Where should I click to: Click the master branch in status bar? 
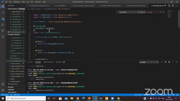click(5, 95)
